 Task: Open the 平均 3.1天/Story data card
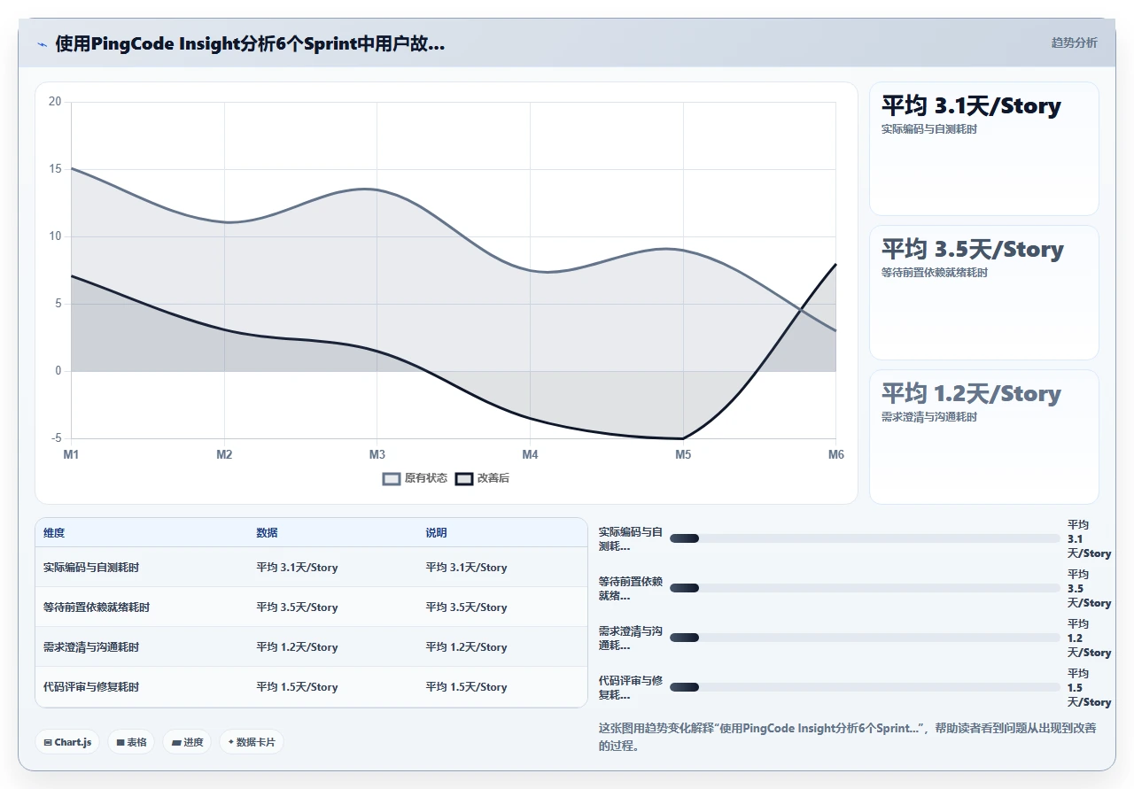984,149
